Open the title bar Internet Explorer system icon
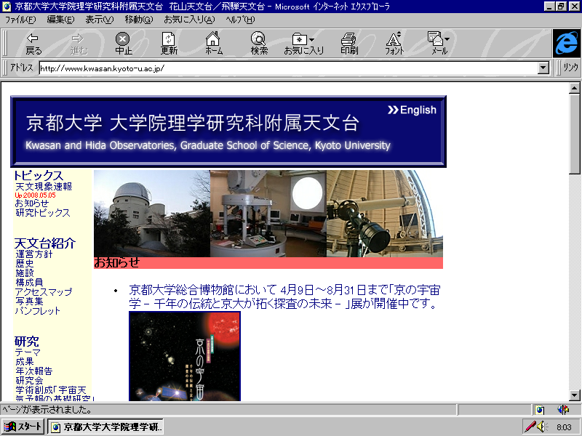Screen dimensions: 582x436 (7, 7)
